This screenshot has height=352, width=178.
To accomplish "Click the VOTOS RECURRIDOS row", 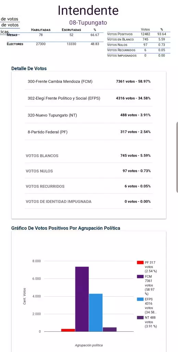I will tap(89, 186).
